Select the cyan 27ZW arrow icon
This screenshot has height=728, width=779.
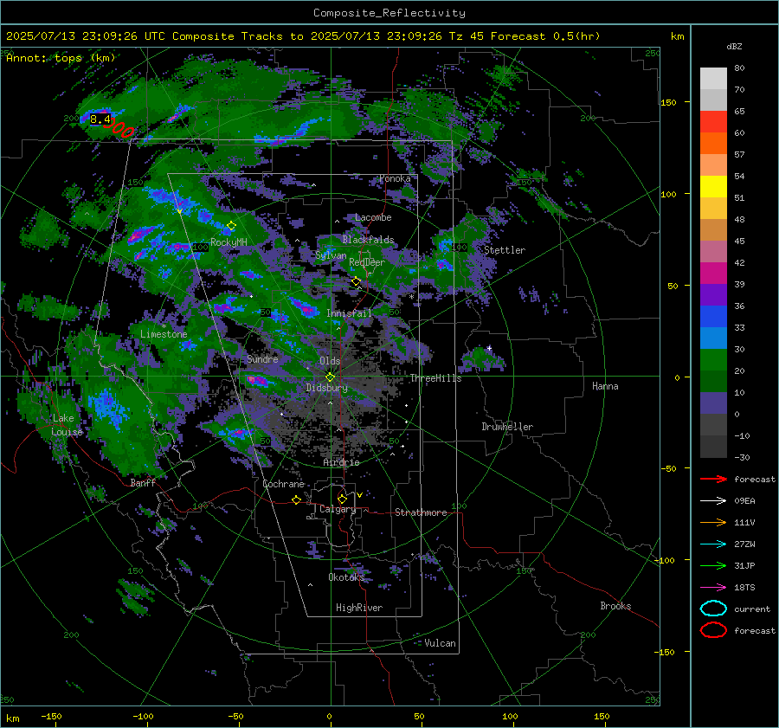pyautogui.click(x=713, y=544)
